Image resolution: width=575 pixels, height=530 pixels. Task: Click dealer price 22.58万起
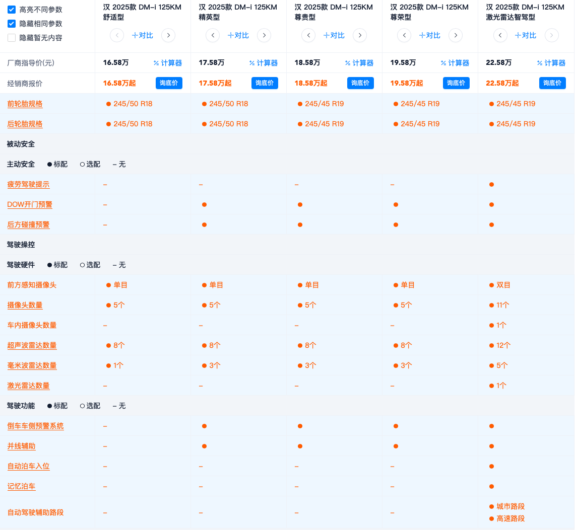tap(502, 84)
